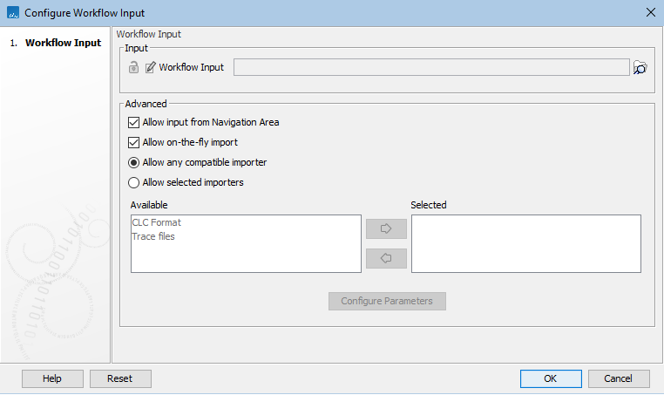664x395 pixels.
Task: Uncheck Allow input from Navigation Area
Action: [134, 122]
